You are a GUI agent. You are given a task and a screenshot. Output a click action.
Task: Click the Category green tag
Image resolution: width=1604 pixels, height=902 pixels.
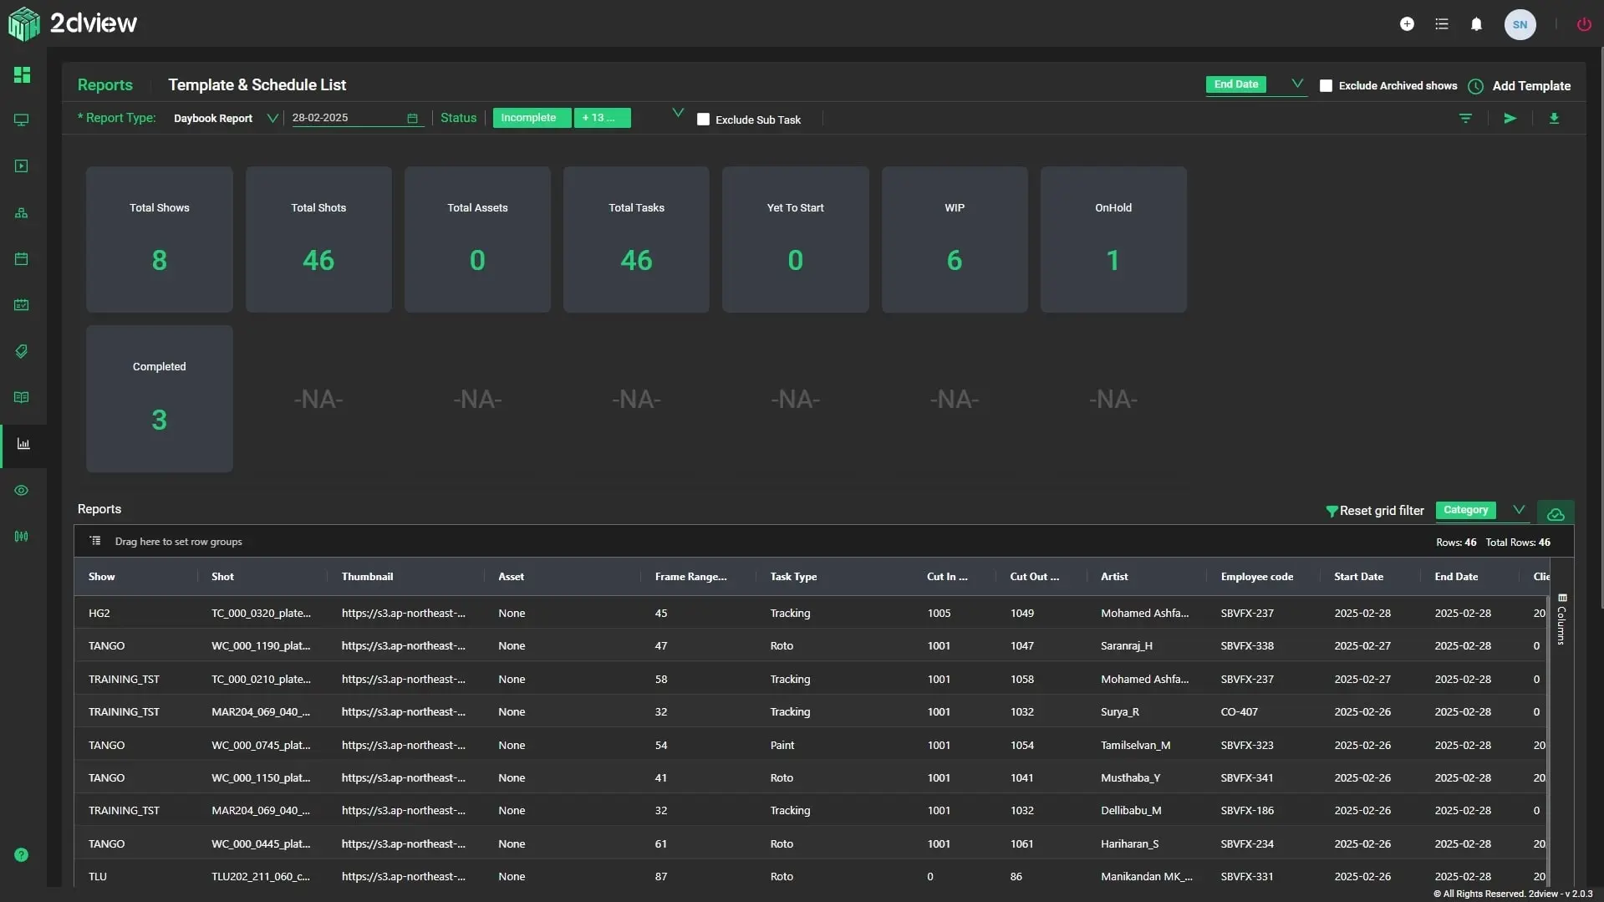tap(1465, 510)
